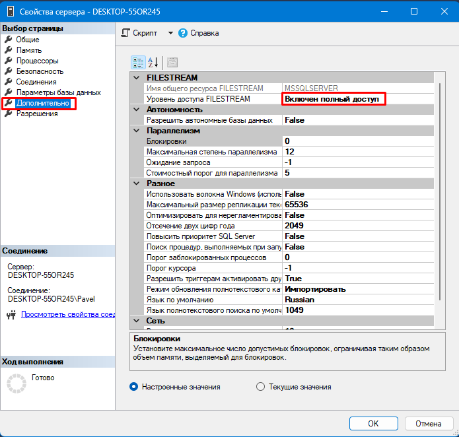Select Текущие значения radio button

pyautogui.click(x=260, y=387)
